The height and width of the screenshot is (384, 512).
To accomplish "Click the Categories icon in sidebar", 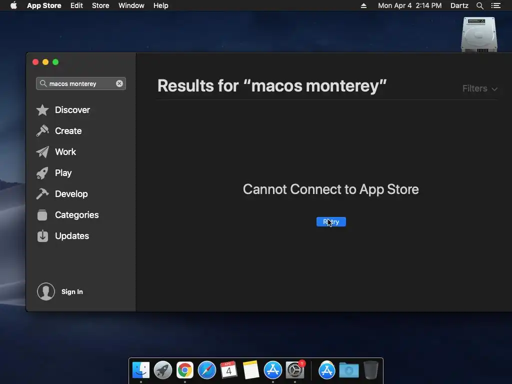I will 42,215.
